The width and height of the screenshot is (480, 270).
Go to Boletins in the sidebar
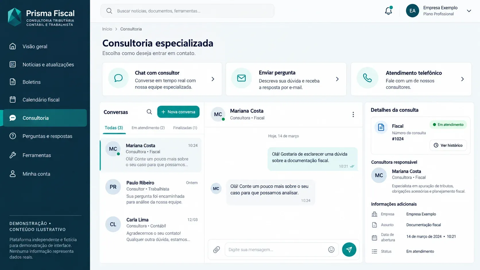coord(45,82)
